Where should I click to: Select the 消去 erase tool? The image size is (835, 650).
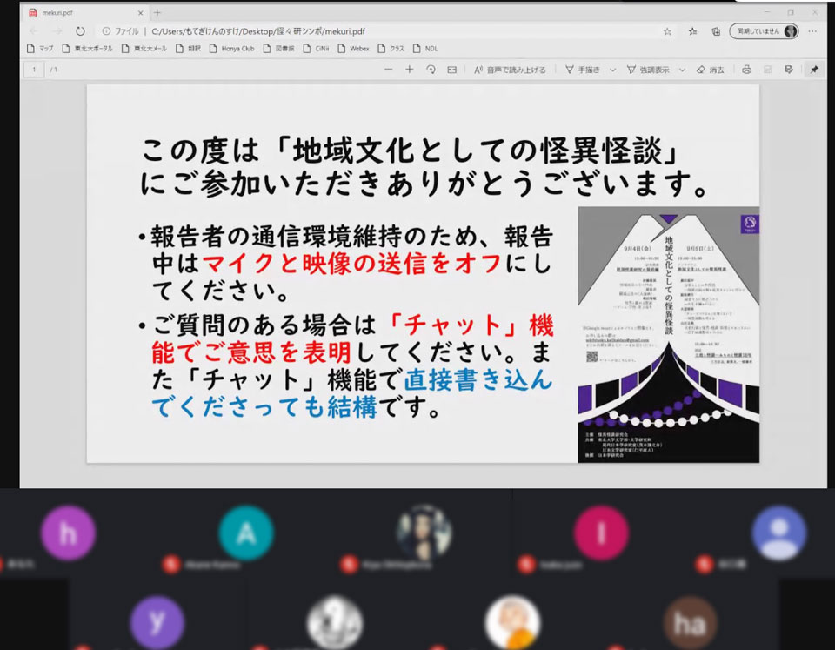point(711,70)
